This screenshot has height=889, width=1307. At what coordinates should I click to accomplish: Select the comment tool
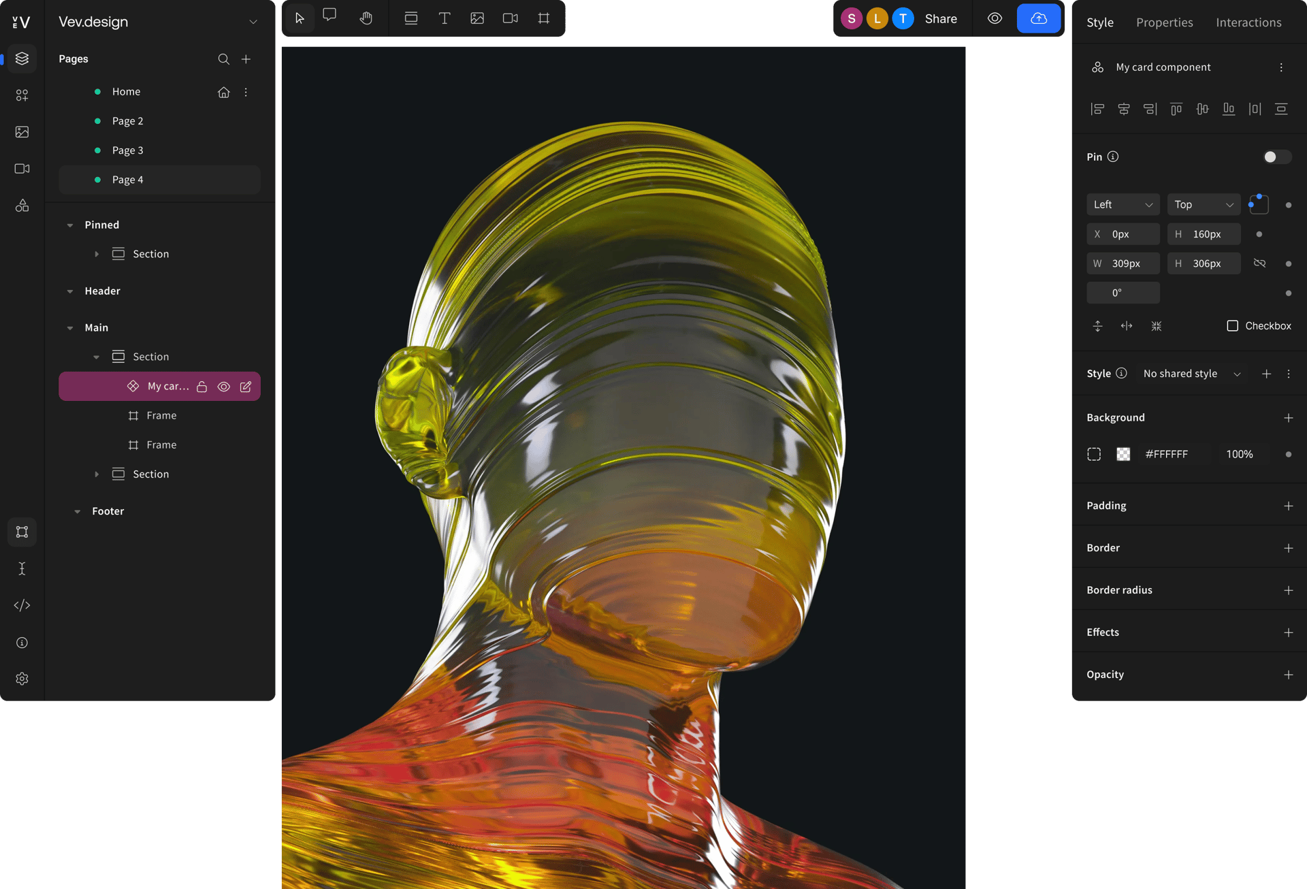pos(330,16)
